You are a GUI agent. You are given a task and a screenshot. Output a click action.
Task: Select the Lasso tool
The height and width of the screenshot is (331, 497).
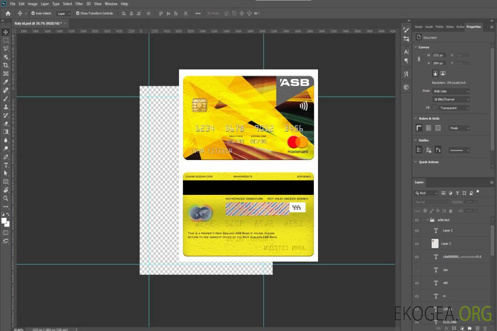coord(6,48)
